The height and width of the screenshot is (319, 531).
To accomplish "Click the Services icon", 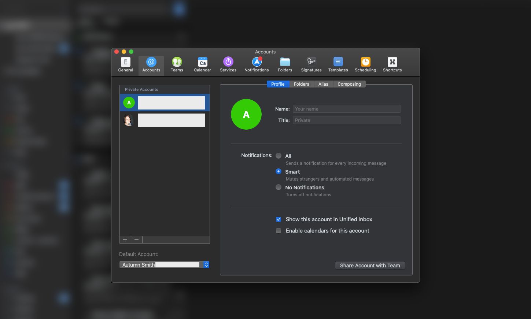I will tap(228, 64).
